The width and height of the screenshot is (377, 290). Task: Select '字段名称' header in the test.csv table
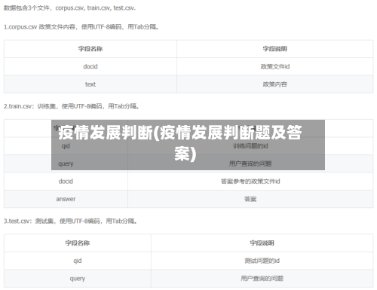78,243
